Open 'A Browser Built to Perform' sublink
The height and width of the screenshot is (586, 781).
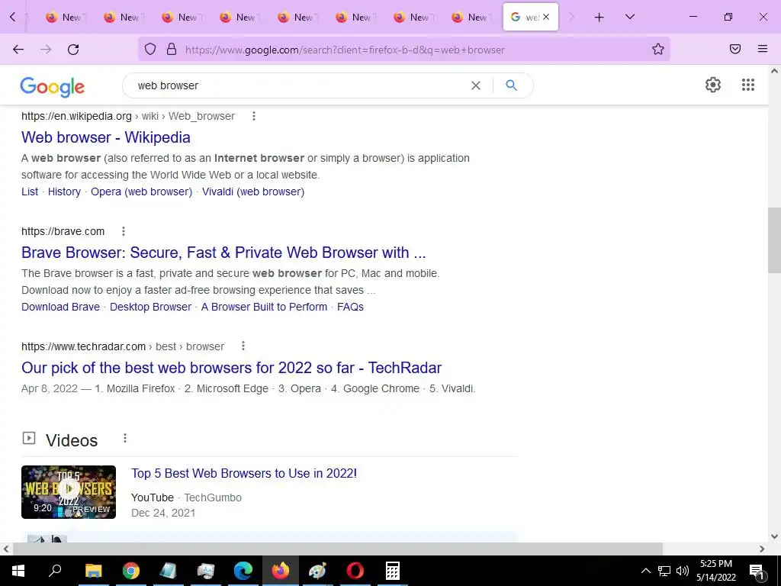pyautogui.click(x=264, y=307)
